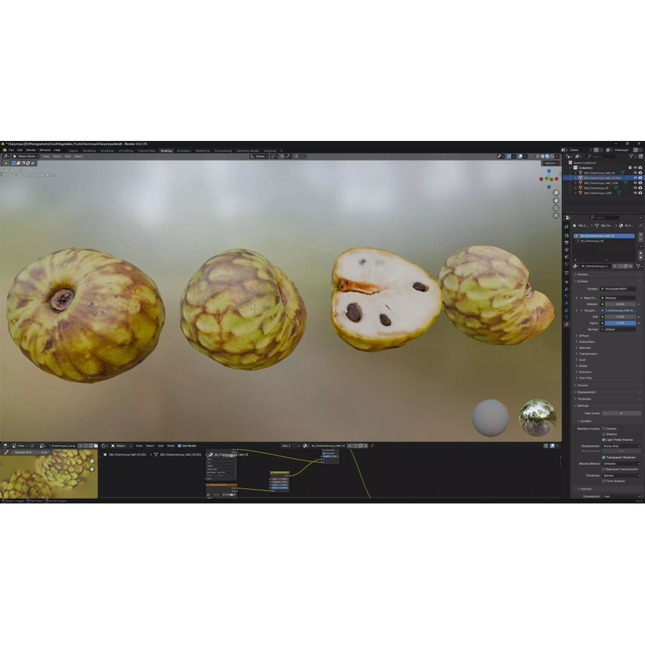Open Principled BSDF surface shader button
645x645 pixels.
coord(618,289)
